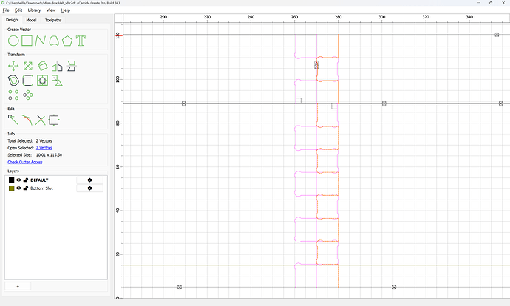Switch to the Design tab

(x=12, y=20)
